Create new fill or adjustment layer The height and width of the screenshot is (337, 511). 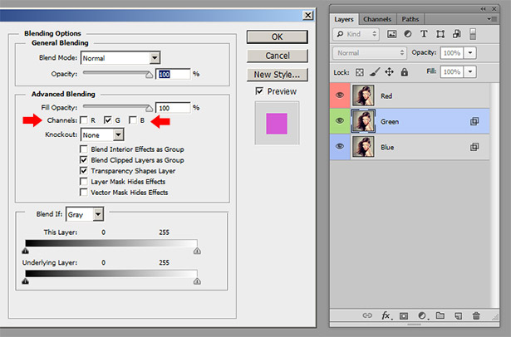[422, 316]
